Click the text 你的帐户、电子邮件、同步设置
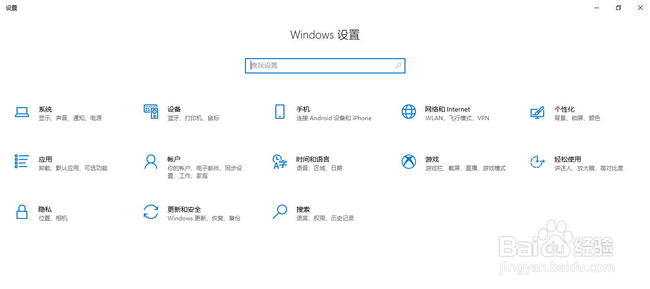 coord(205,172)
